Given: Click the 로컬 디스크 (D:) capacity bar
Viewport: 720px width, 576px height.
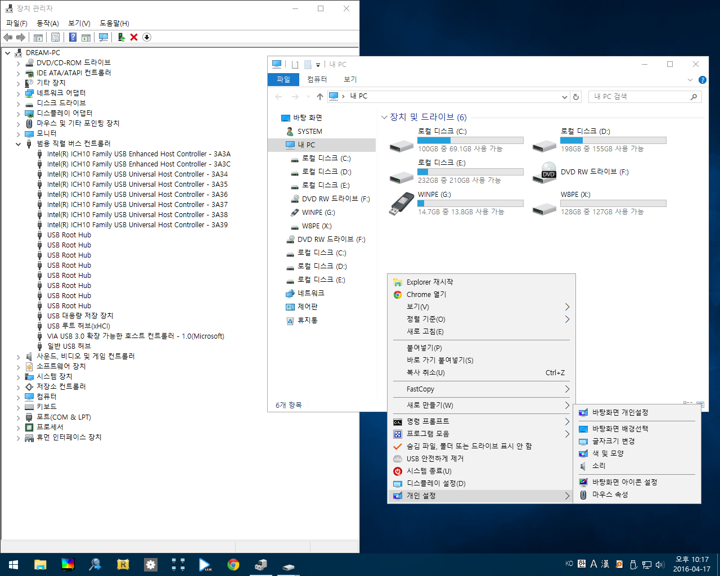Looking at the screenshot, I should [613, 141].
